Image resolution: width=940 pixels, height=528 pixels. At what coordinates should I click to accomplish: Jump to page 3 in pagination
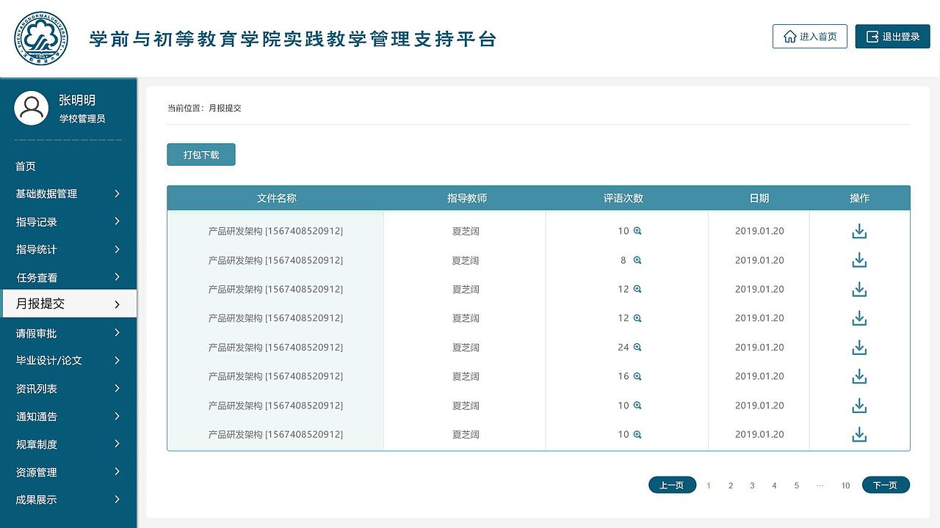752,485
